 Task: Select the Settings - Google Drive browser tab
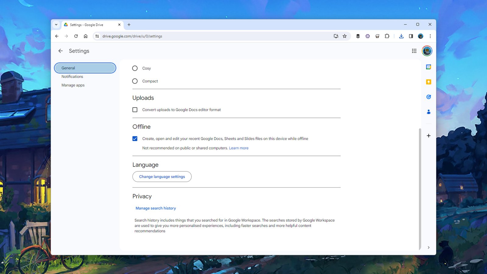93,25
